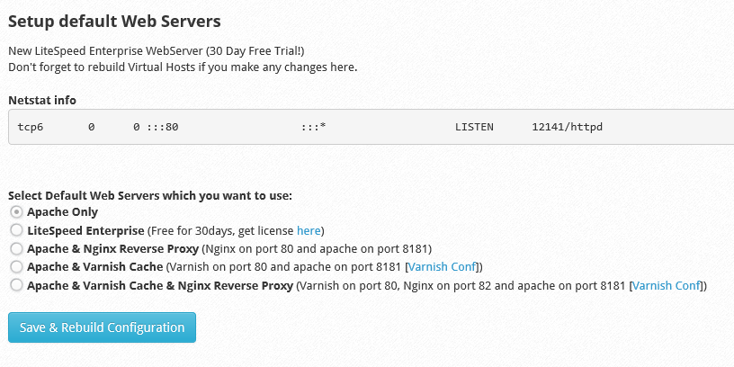Open Varnish Conf link in Nginx Reverse Proxy row
Image resolution: width=734 pixels, height=367 pixels.
tap(667, 286)
